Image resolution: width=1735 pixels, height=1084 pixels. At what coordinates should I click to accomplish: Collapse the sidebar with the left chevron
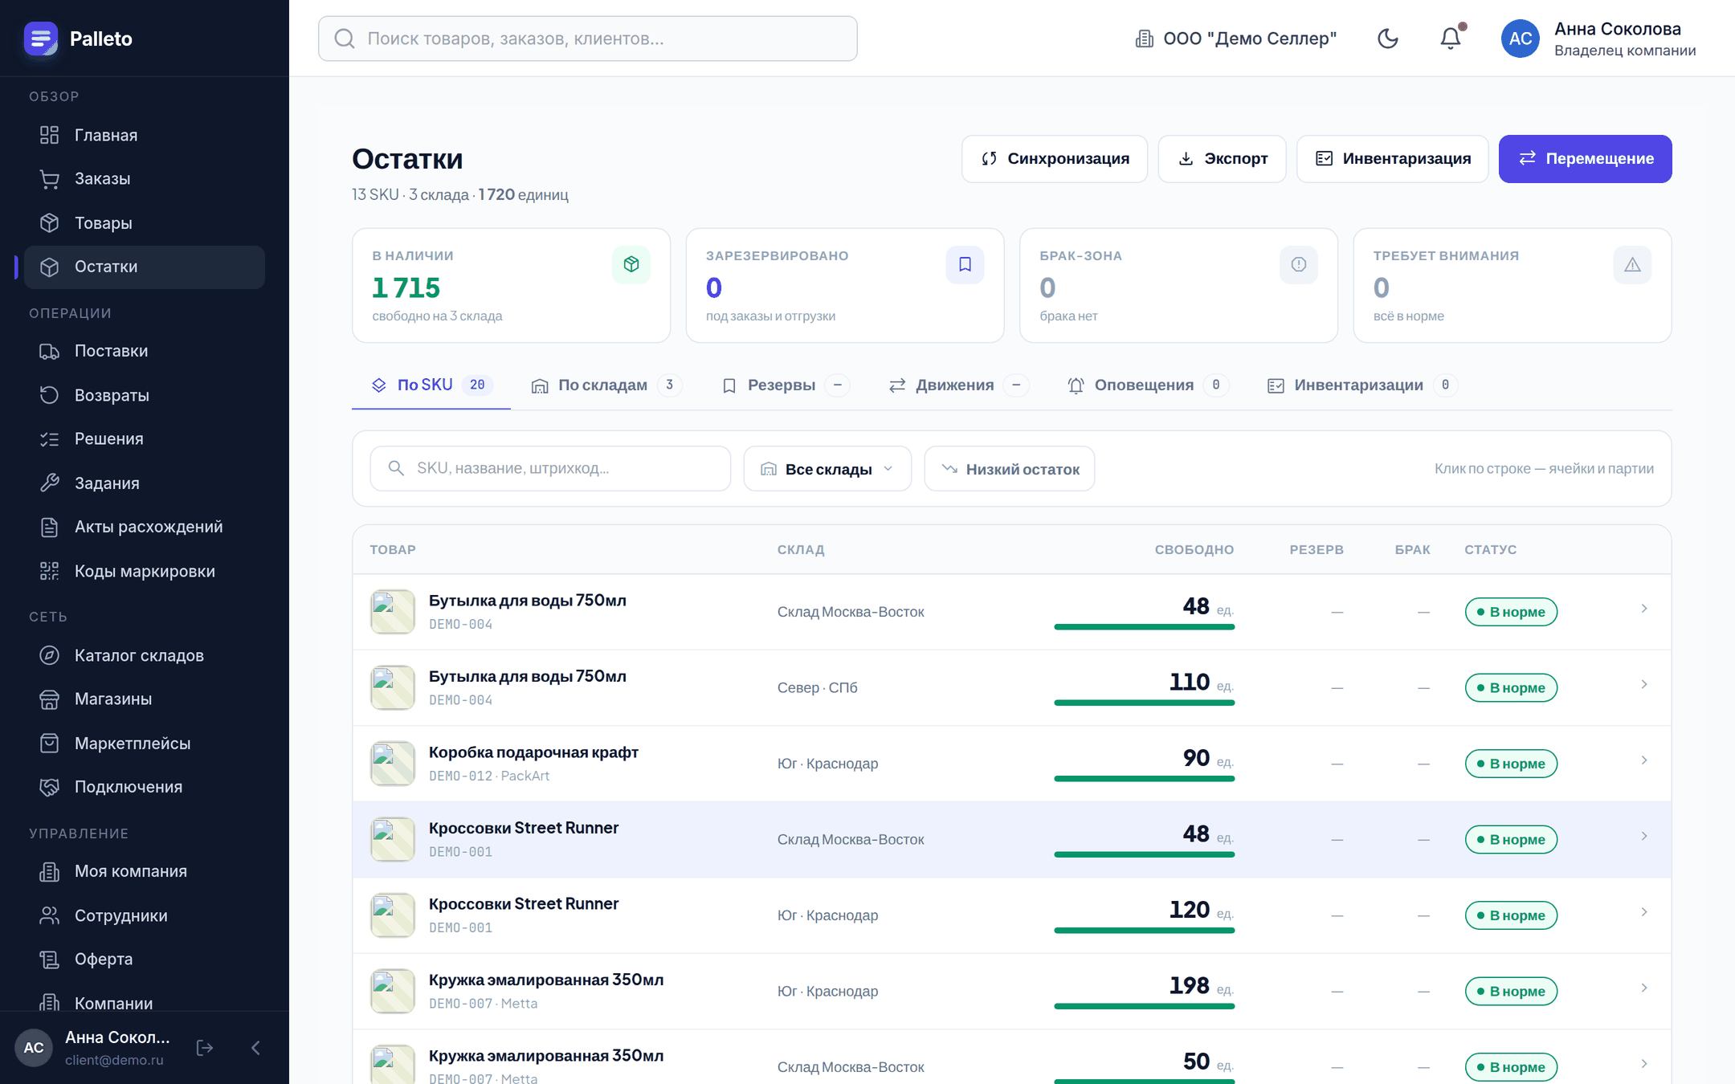click(255, 1047)
